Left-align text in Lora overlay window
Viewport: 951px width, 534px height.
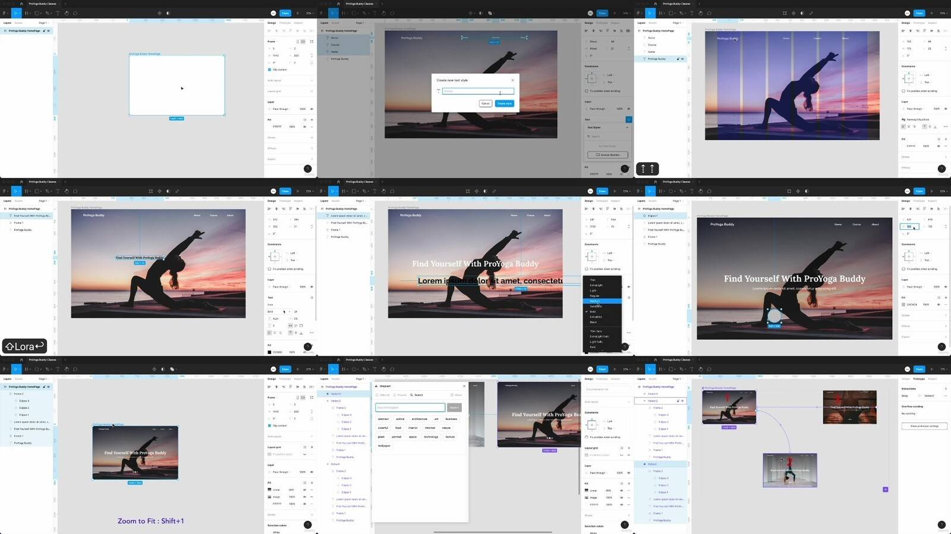pos(269,333)
